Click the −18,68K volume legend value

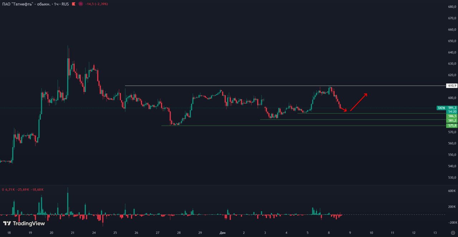(x=37, y=189)
